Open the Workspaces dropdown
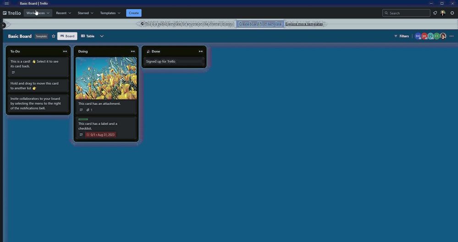This screenshot has height=242, width=458. (38, 13)
